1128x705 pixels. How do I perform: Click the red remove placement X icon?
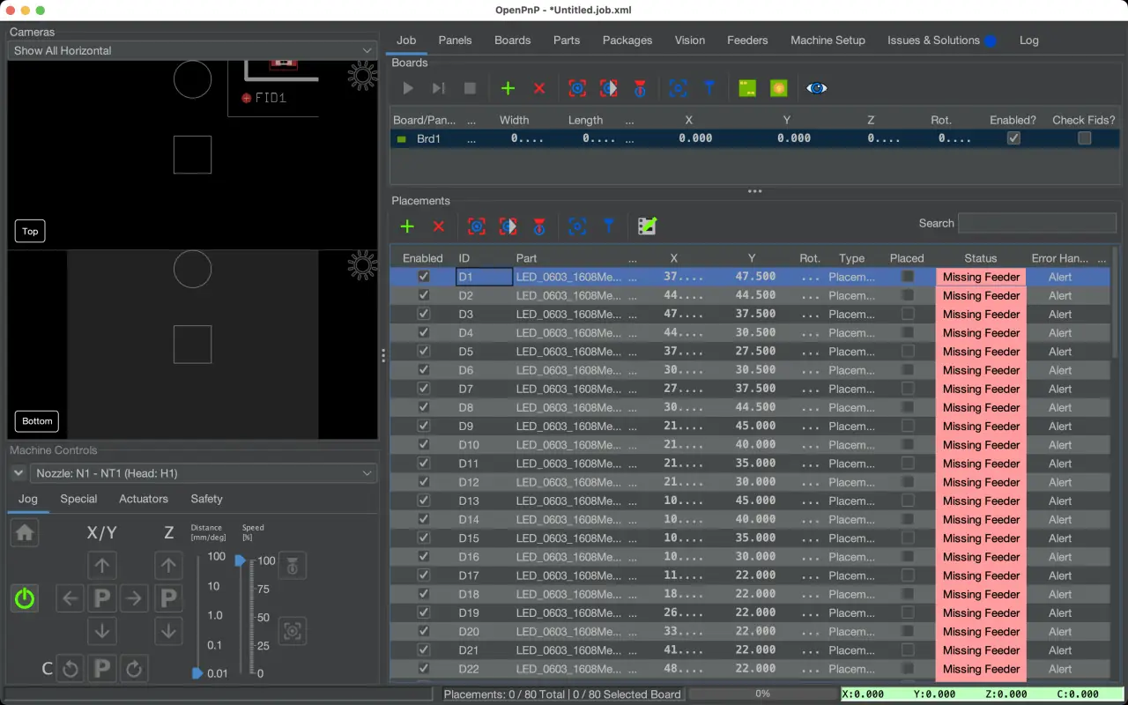[439, 226]
